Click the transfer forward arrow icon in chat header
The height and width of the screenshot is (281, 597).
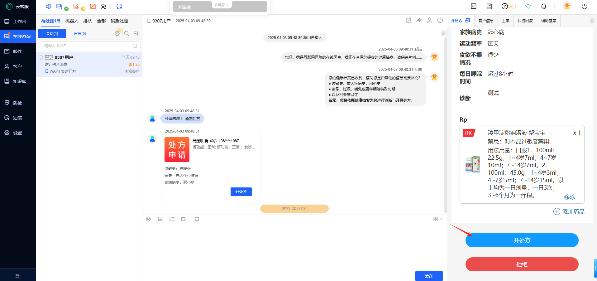pos(419,20)
